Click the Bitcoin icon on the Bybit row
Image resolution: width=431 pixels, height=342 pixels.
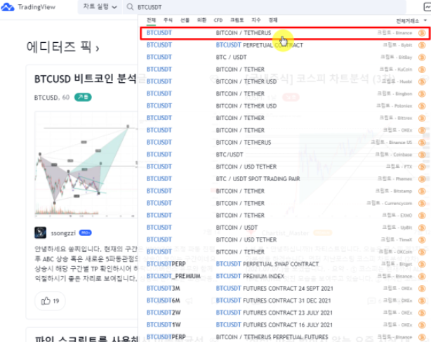coord(421,45)
